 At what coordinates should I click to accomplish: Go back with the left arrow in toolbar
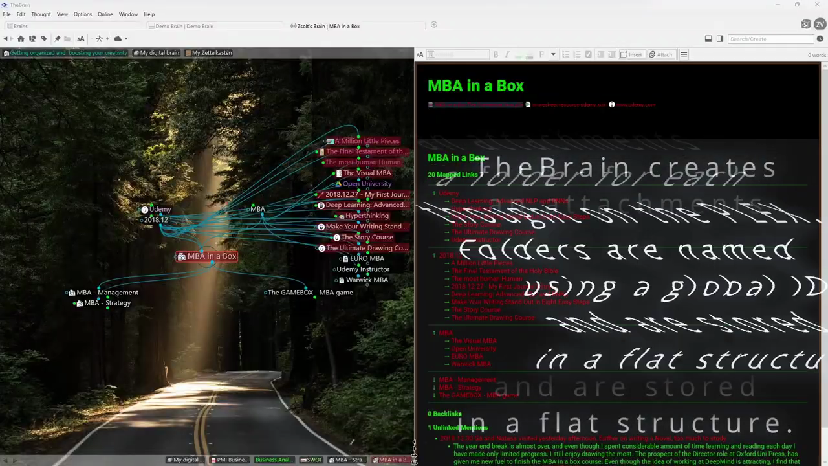(6, 39)
